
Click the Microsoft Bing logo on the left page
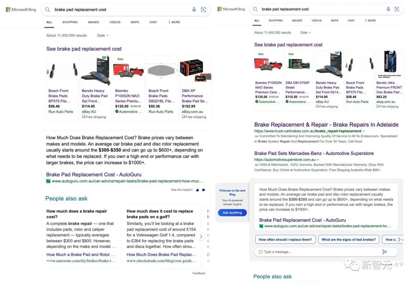pos(21,9)
